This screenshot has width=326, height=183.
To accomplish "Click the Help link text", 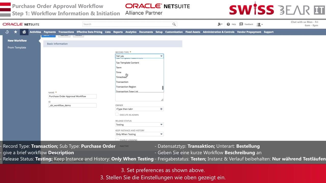I will click(234, 24).
